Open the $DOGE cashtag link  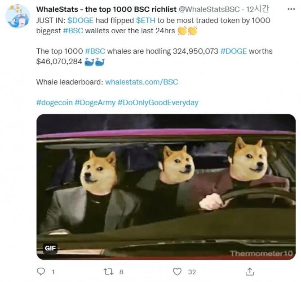(x=80, y=20)
